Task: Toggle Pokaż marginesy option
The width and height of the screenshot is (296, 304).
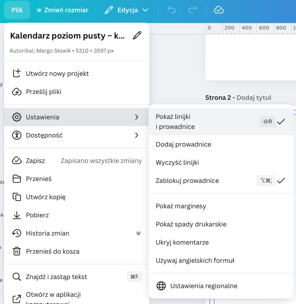Action: (x=181, y=206)
